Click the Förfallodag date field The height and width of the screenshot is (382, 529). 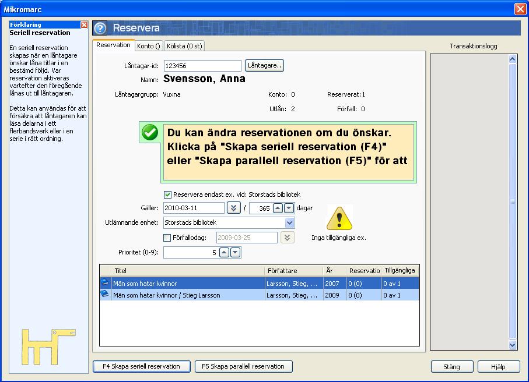(247, 238)
